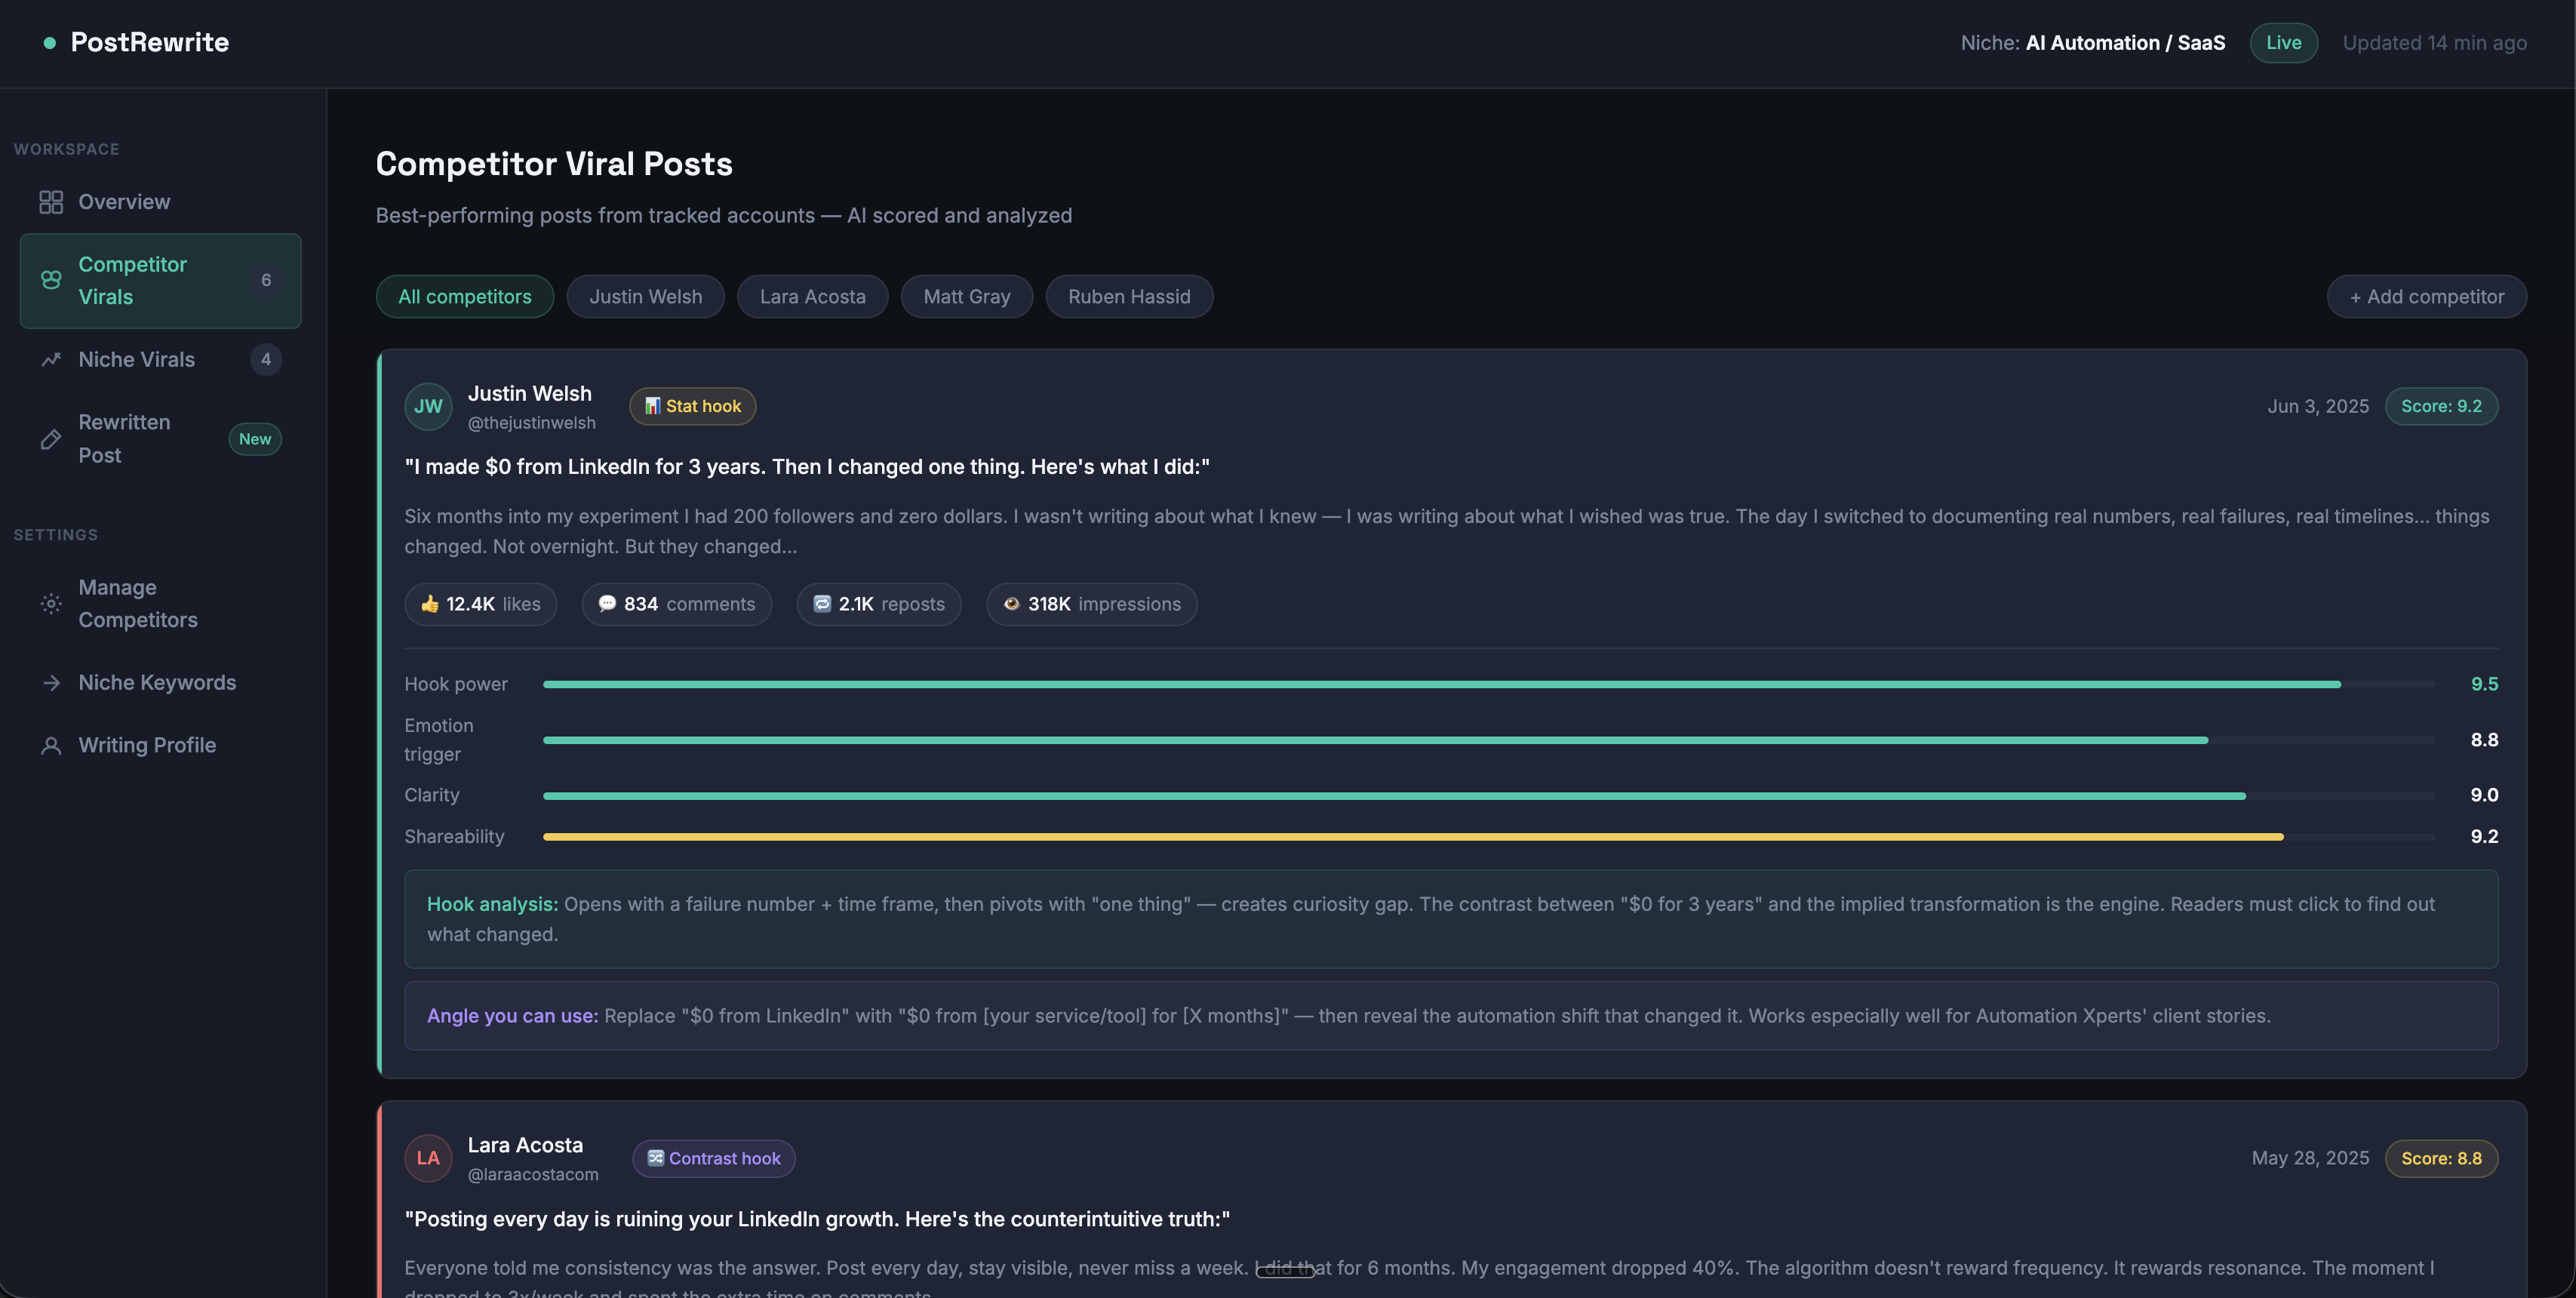The height and width of the screenshot is (1298, 2576).
Task: Click the Overview grid icon
Action: coord(51,202)
